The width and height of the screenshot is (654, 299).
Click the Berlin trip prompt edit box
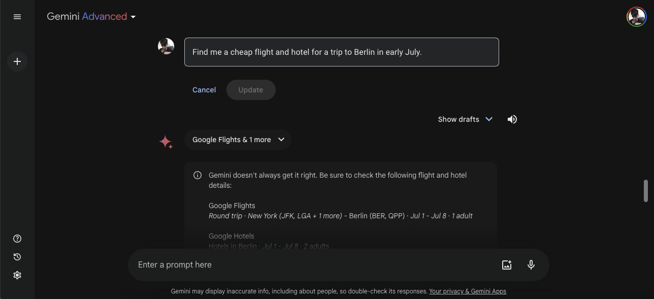click(341, 52)
